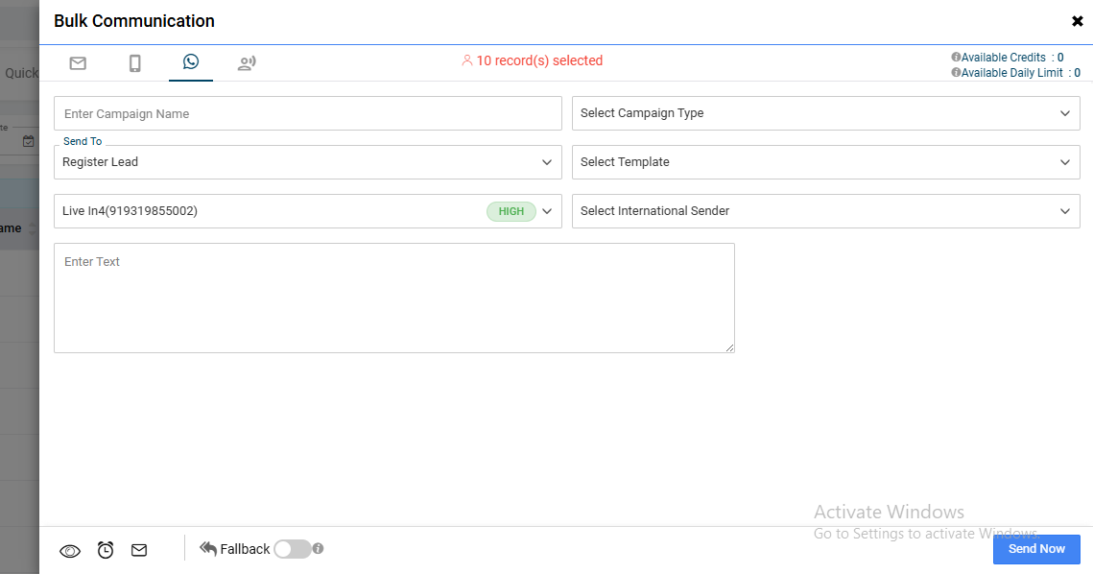The height and width of the screenshot is (574, 1093).
Task: Click the Available Credits info icon
Action: coord(956,58)
